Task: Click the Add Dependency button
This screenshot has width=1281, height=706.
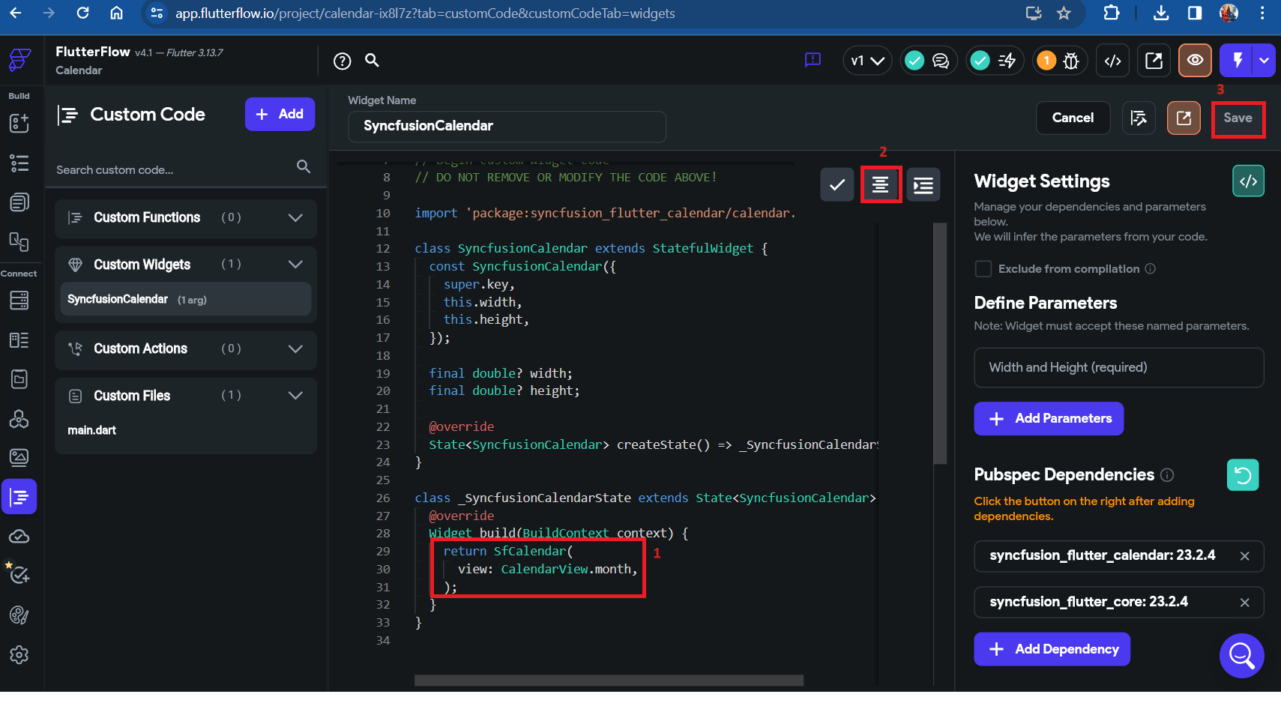Action: pyautogui.click(x=1052, y=649)
